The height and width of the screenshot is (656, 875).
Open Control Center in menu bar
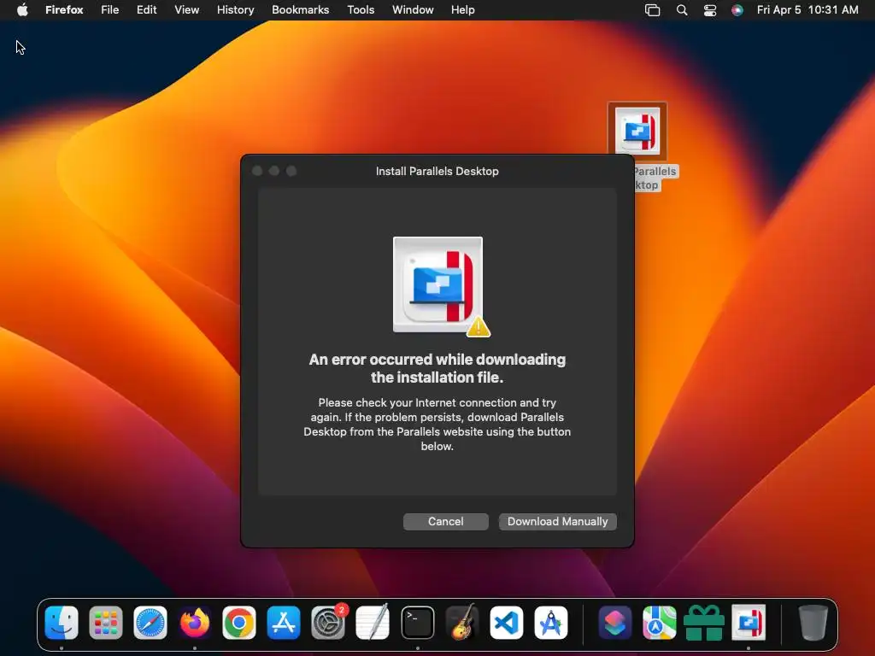[x=710, y=10]
